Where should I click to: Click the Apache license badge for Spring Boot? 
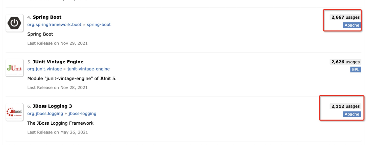click(352, 25)
